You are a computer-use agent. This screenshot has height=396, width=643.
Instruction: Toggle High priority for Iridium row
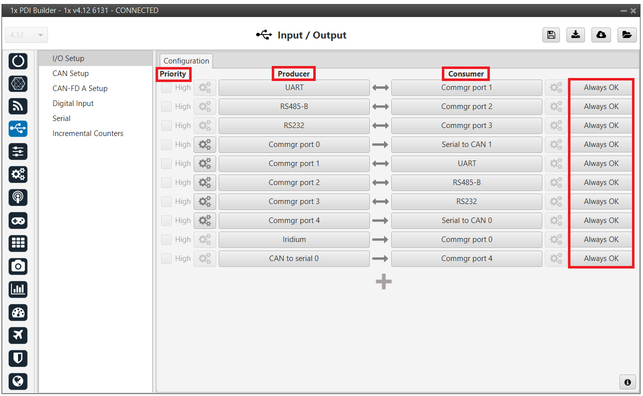167,239
